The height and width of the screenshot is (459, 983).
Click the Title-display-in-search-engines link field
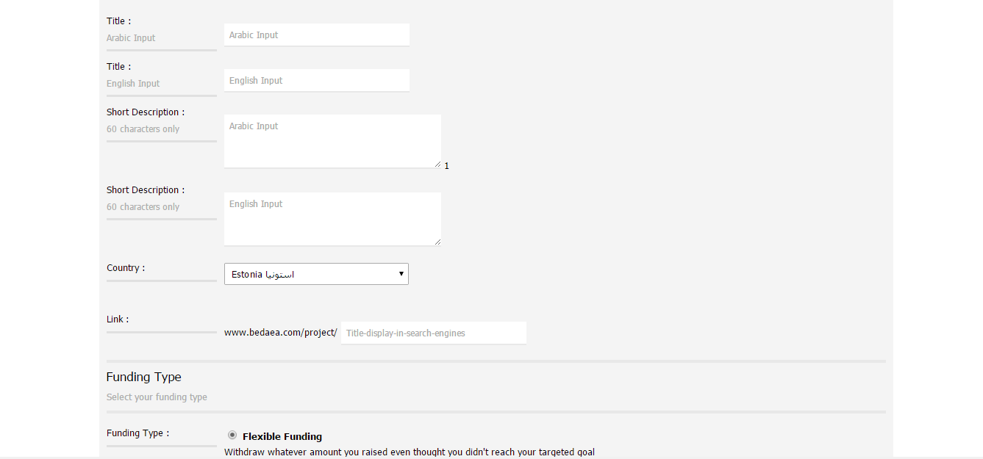pos(434,333)
